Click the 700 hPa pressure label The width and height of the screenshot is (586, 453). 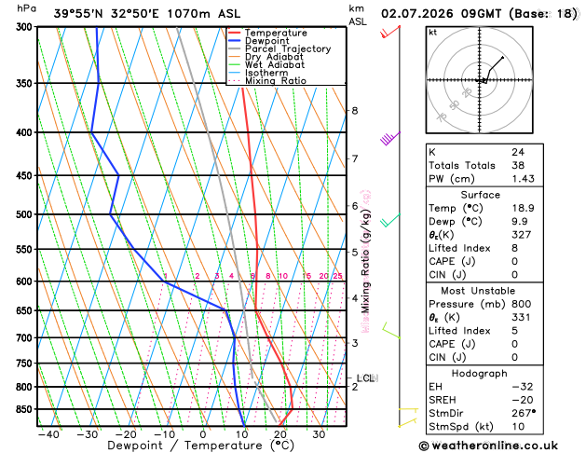[26, 337]
